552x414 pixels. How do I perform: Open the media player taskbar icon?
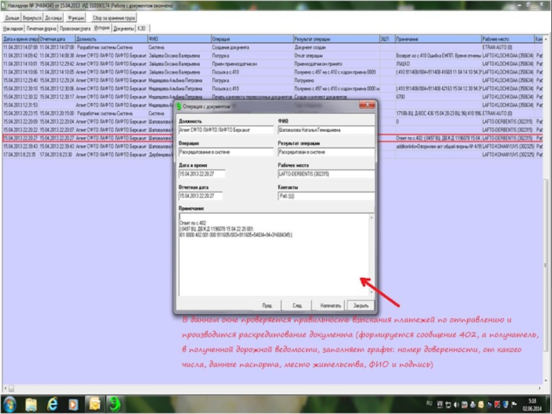click(x=73, y=404)
